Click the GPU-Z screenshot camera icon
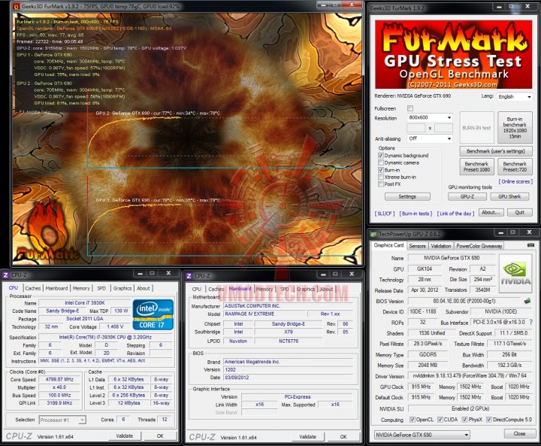 click(530, 245)
